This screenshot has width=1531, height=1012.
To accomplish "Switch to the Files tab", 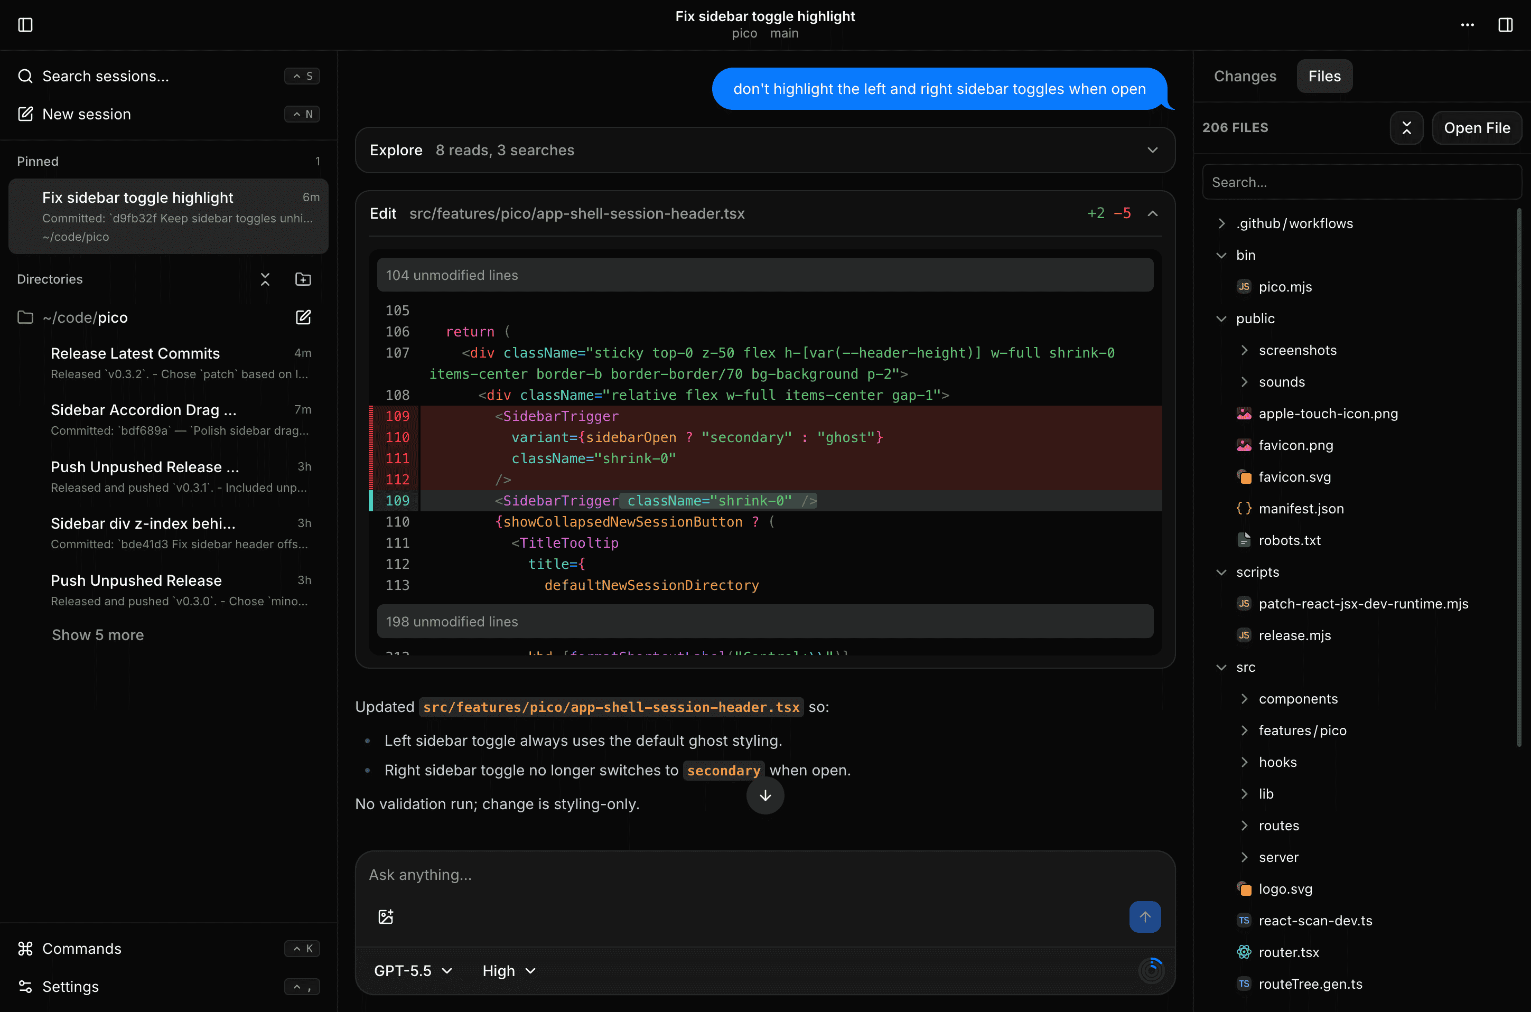I will click(1324, 76).
